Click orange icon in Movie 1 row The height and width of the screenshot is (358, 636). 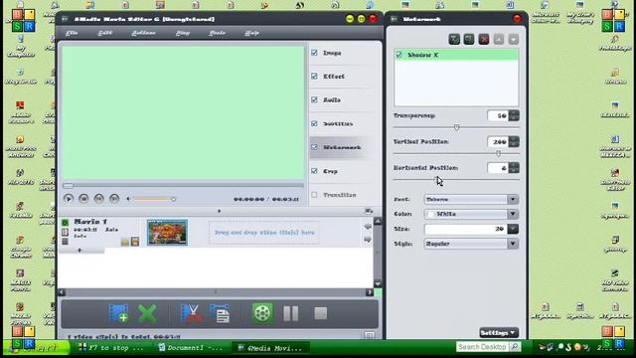click(135, 242)
